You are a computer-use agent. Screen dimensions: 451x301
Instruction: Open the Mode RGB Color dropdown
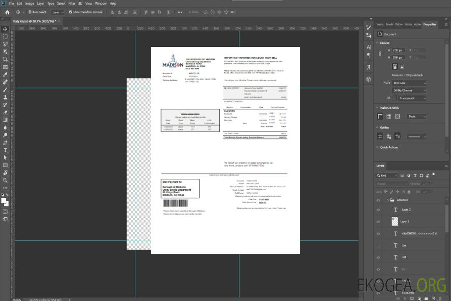tap(409, 83)
